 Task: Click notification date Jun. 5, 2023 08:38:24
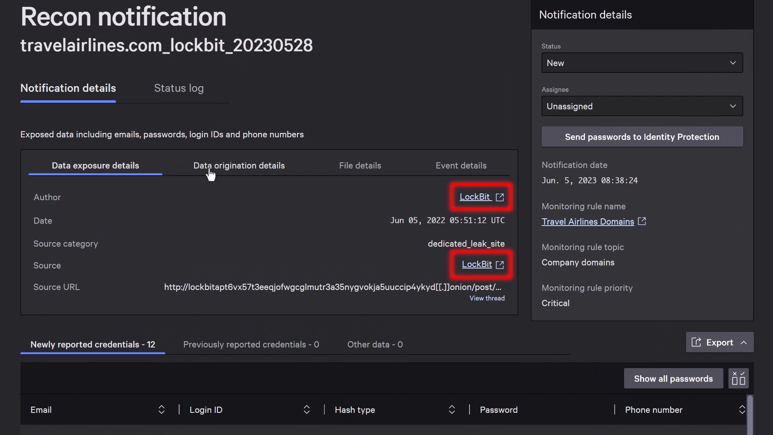(x=589, y=180)
